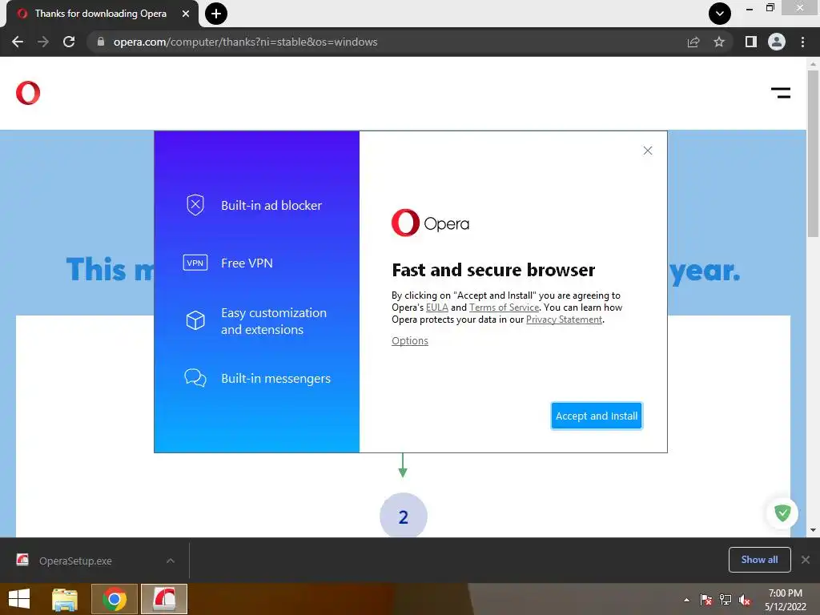The width and height of the screenshot is (820, 615).
Task: Click the muted volume tray icon
Action: click(745, 600)
